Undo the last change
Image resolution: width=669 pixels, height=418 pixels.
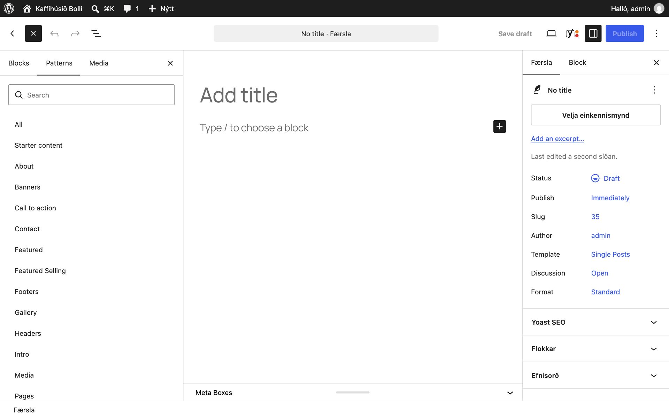[x=54, y=33]
